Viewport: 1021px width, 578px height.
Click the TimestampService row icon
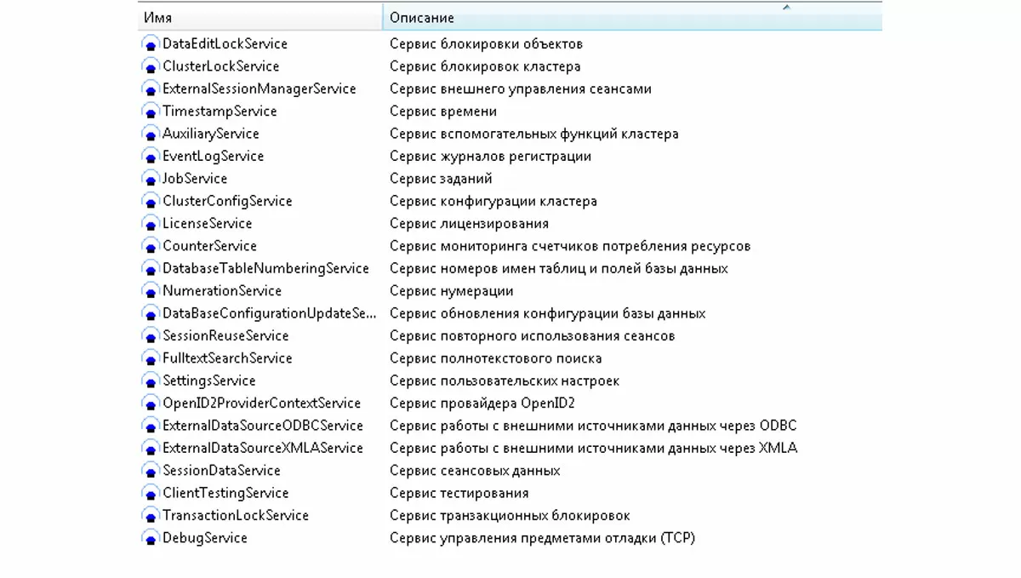click(x=151, y=112)
